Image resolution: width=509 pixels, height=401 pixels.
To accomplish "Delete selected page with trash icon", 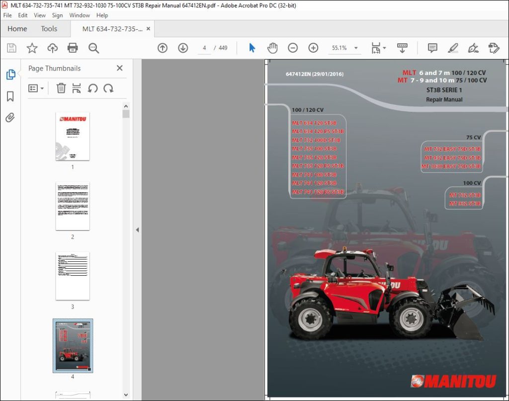I will [61, 88].
